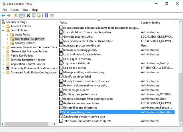Screen dimensions: 183x132
Task: Select the Increase a process working set policy
Action: pyautogui.click(x=117, y=46)
